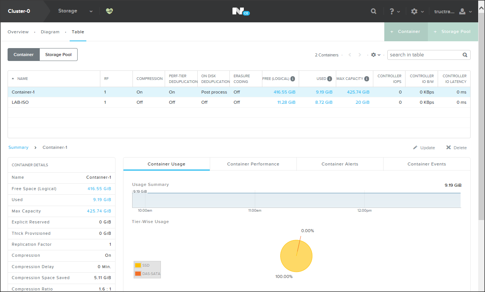
Task: Click the info icon next to Free (Logical)
Action: [293, 79]
